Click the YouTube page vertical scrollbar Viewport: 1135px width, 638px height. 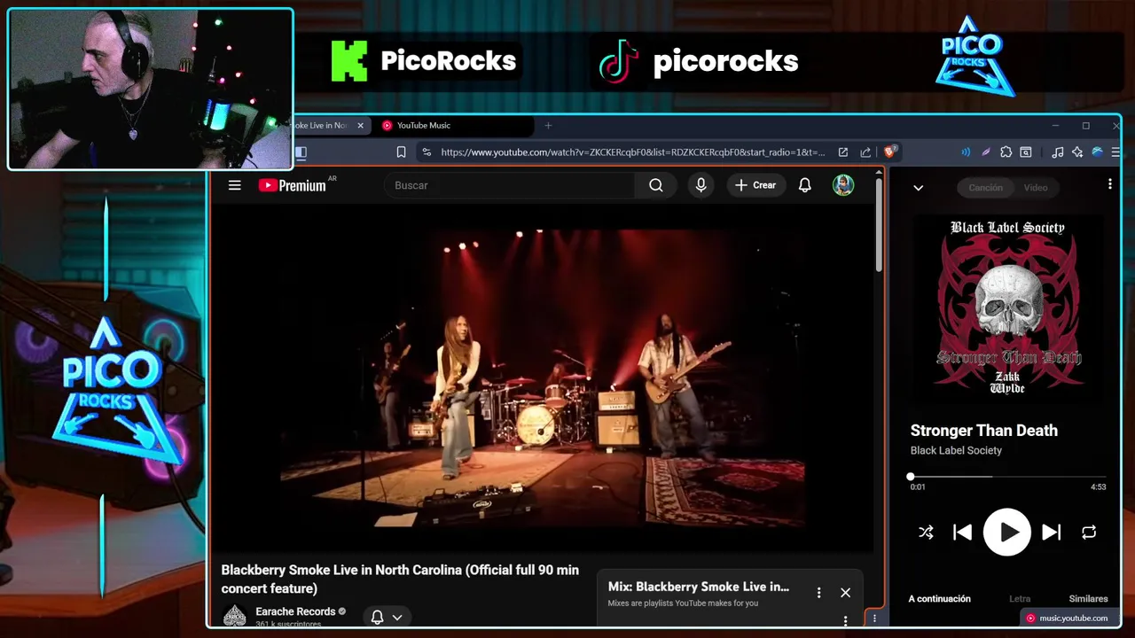coord(879,225)
